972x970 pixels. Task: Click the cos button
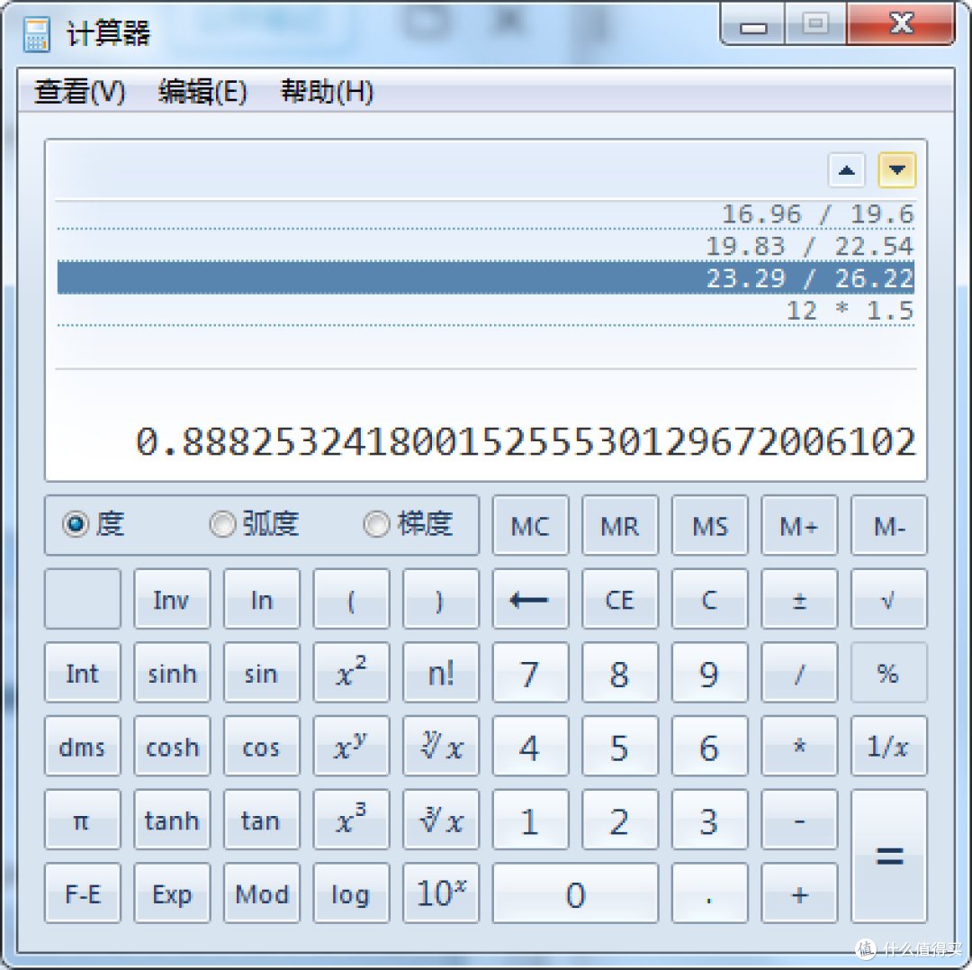point(262,746)
